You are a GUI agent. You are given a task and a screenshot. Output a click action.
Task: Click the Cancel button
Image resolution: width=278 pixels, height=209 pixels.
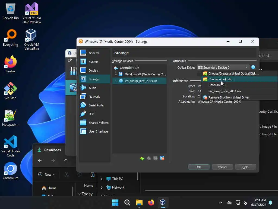coord(222,167)
